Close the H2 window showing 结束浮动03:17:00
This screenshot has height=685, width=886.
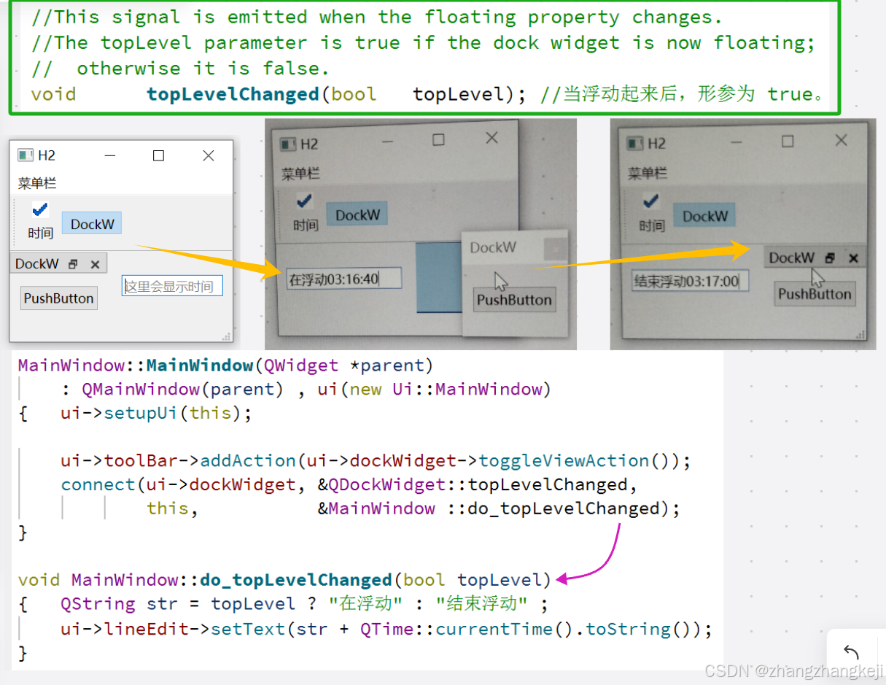(842, 140)
